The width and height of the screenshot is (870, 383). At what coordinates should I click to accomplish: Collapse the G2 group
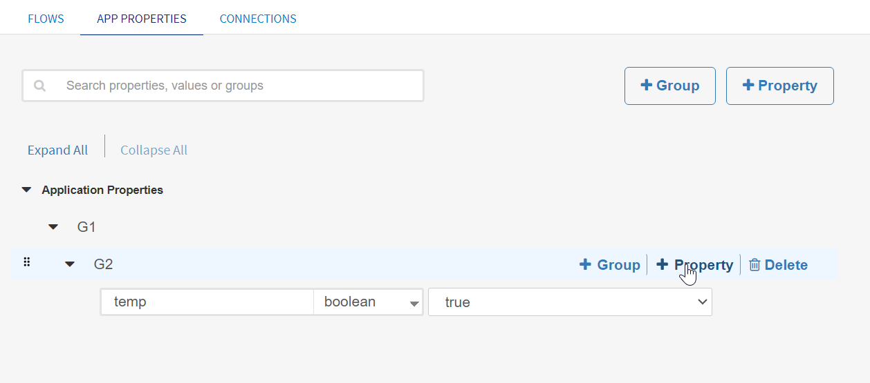(x=70, y=264)
